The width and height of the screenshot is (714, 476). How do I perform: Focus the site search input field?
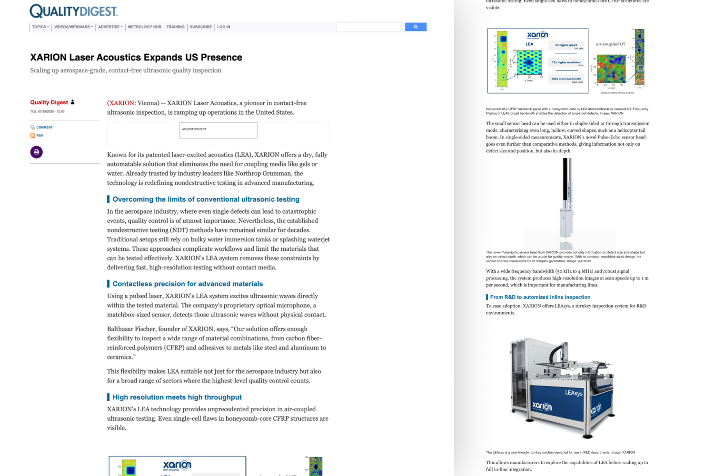click(x=368, y=27)
